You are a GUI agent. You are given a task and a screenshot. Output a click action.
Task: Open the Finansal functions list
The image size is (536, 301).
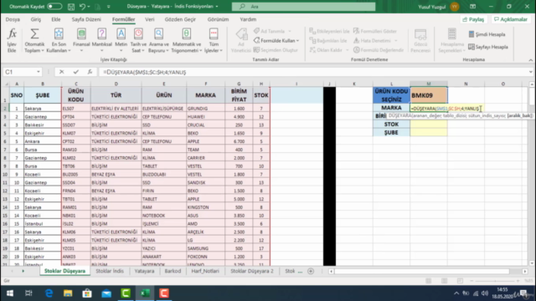tap(81, 40)
